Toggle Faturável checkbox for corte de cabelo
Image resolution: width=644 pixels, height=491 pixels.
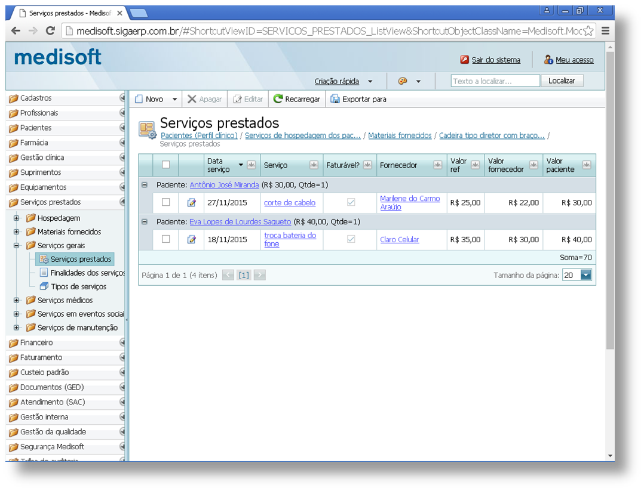[351, 202]
